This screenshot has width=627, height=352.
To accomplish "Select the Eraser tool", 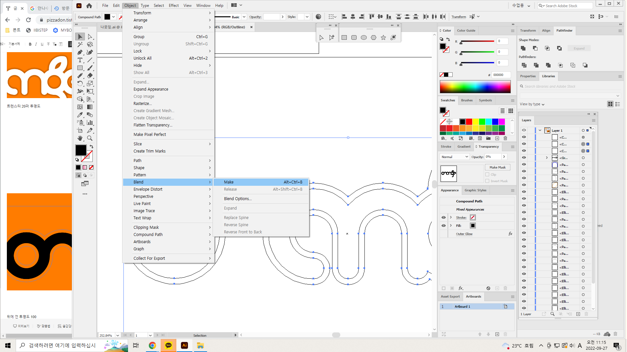I will pos(90,76).
